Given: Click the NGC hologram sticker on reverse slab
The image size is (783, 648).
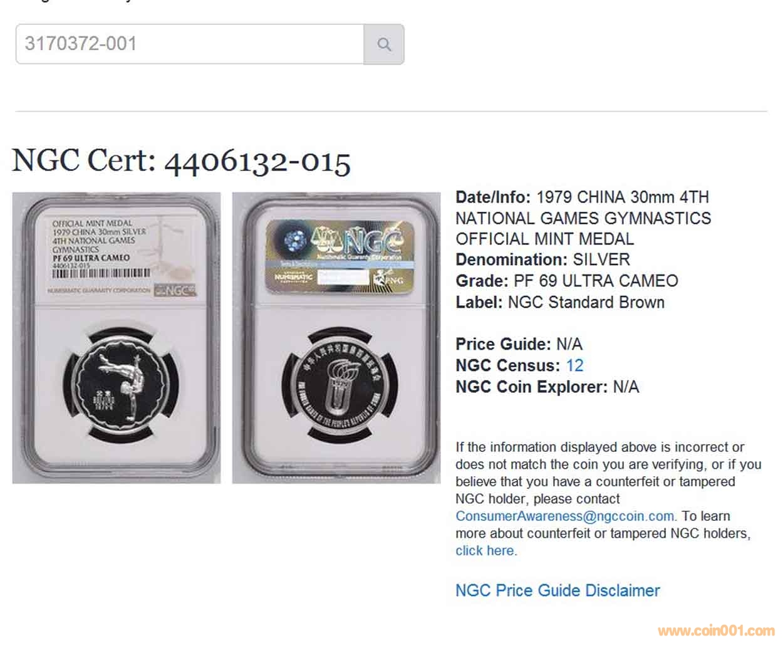Looking at the screenshot, I should [340, 257].
